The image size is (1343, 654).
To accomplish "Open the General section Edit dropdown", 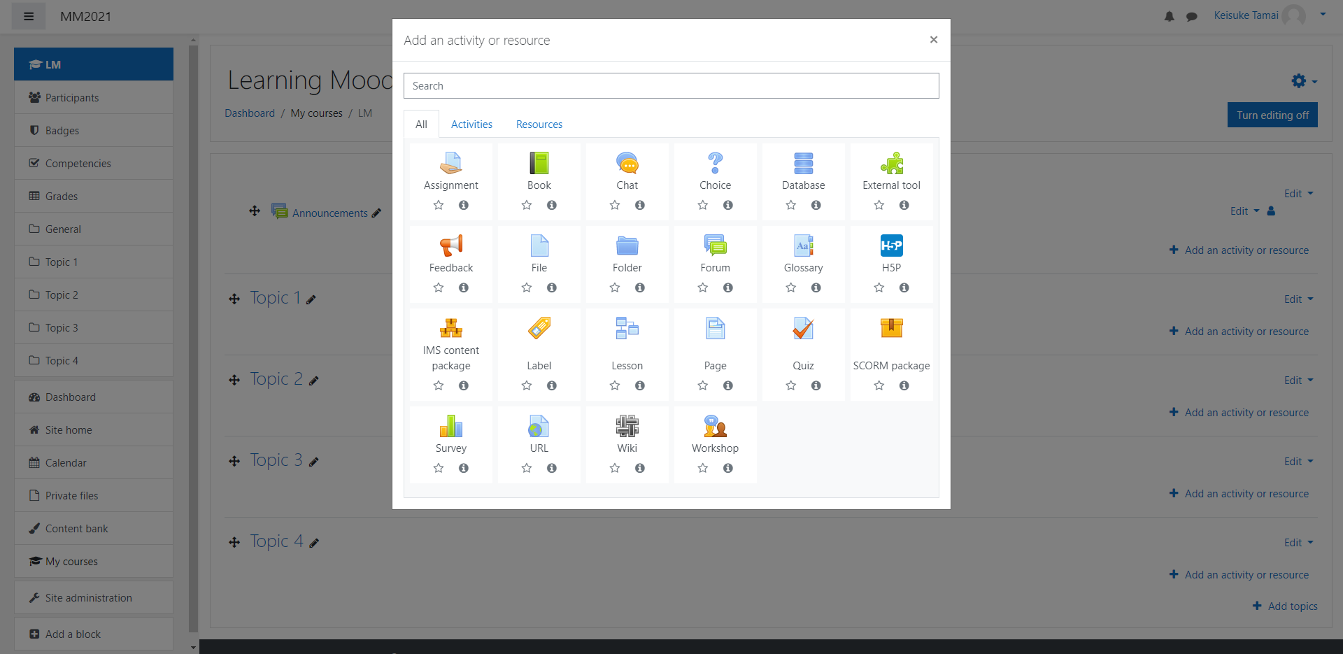I will [x=1299, y=193].
